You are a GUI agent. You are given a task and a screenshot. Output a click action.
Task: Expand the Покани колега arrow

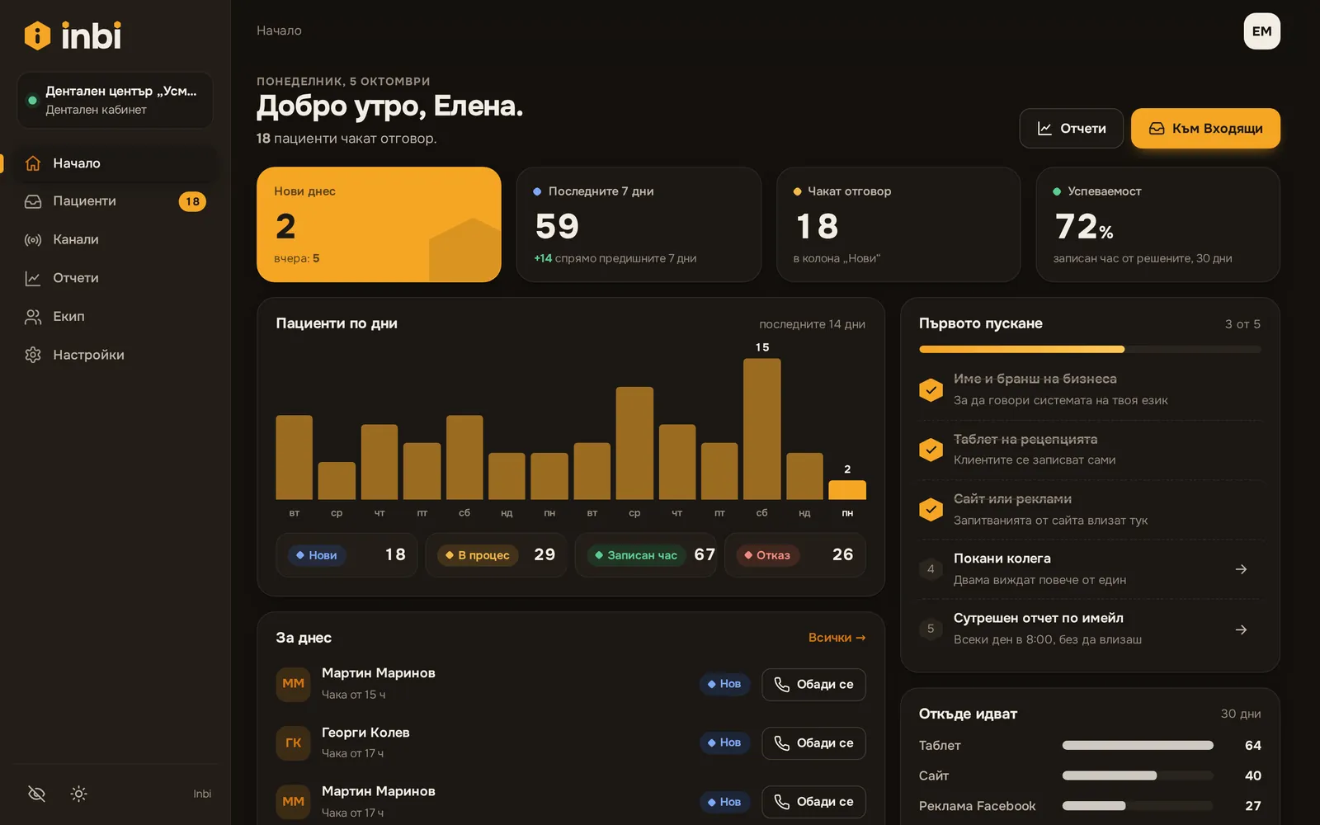(1241, 569)
